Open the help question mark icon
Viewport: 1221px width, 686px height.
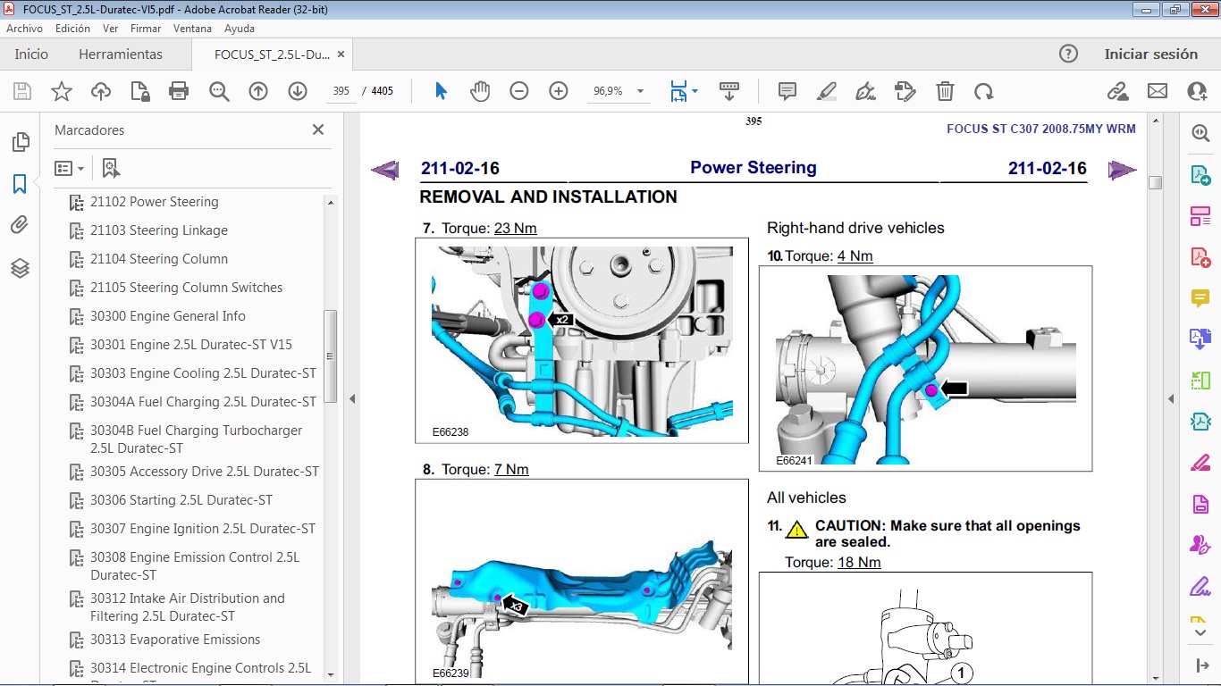coord(1068,54)
